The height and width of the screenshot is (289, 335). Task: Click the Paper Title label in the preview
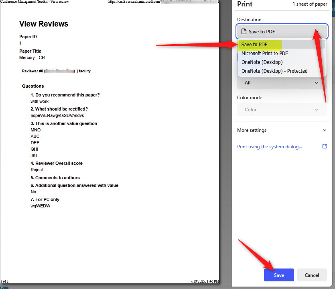click(30, 51)
